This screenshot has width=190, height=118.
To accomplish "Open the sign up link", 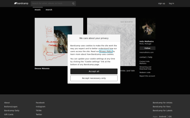I will (x=161, y=3).
